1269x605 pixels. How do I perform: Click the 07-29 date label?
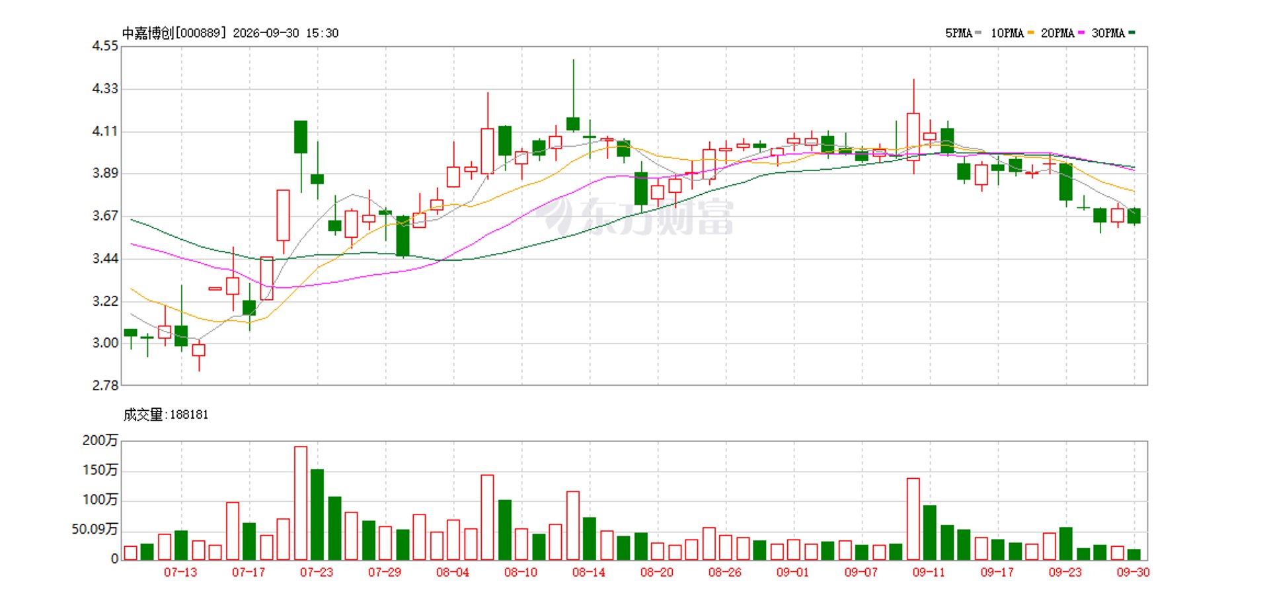click(385, 573)
